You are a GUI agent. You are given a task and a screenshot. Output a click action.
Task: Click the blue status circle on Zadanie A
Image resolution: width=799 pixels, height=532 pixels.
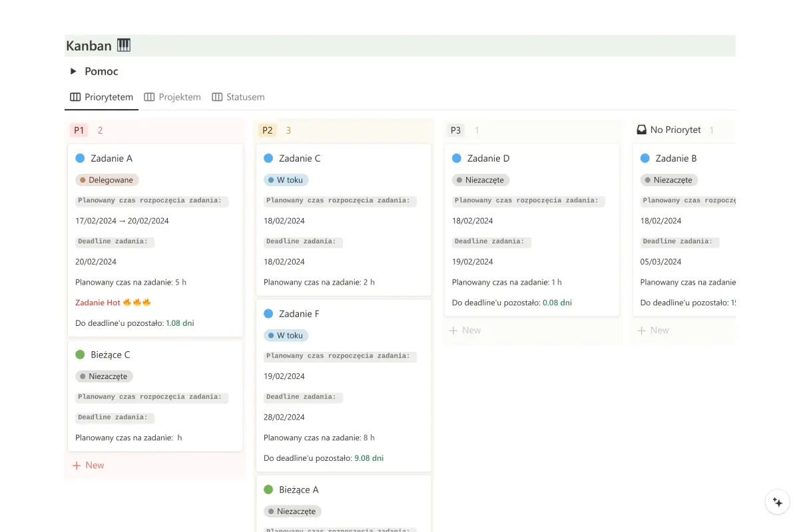tap(81, 158)
